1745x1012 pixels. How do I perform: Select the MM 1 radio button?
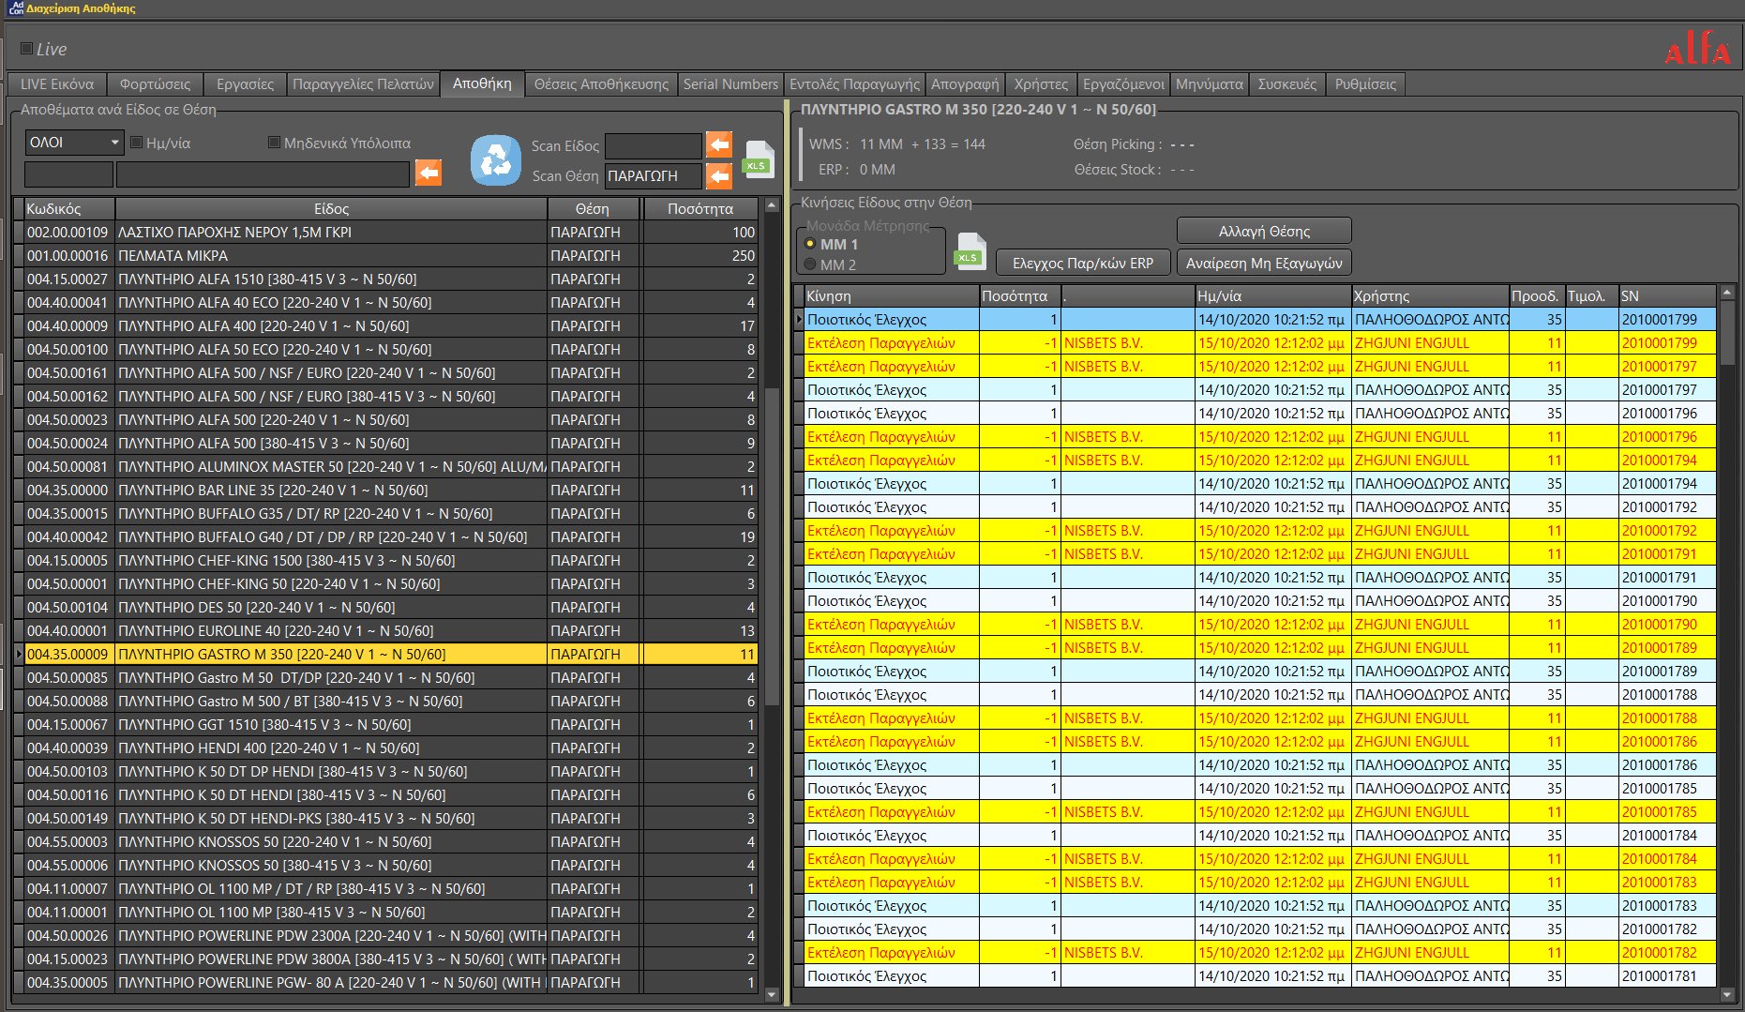810,244
